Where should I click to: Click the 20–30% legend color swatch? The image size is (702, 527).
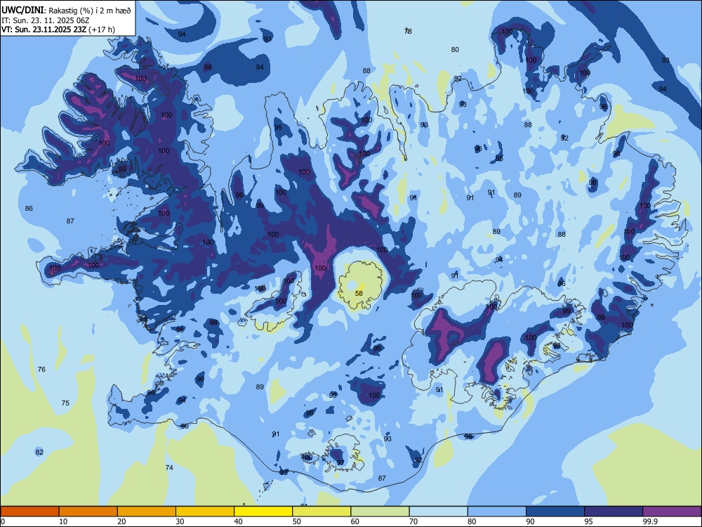pyautogui.click(x=147, y=512)
